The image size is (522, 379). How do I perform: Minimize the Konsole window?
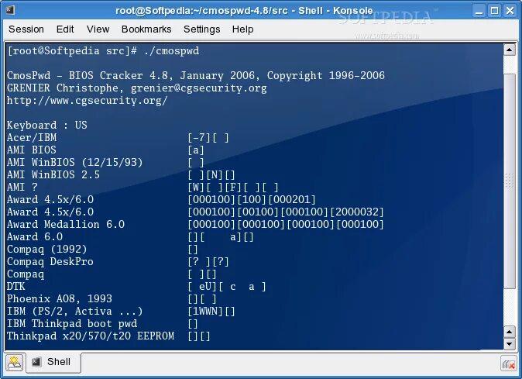479,11
